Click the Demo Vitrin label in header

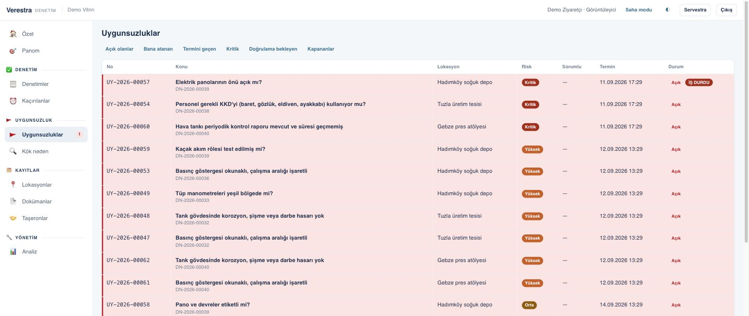[81, 10]
